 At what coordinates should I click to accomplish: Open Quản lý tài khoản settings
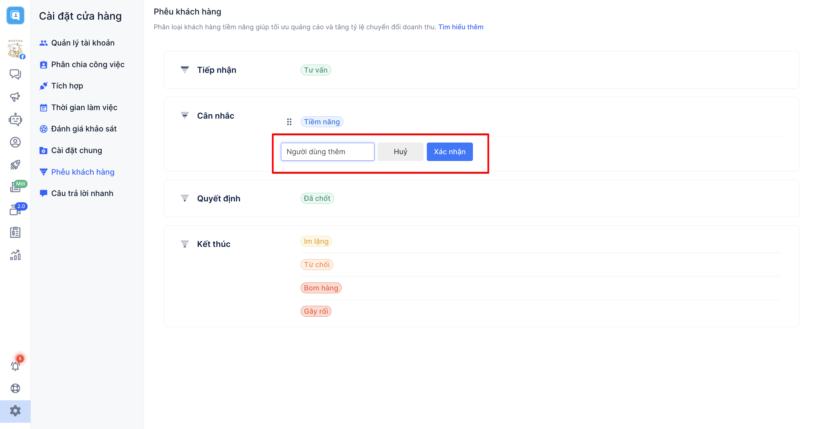click(83, 43)
